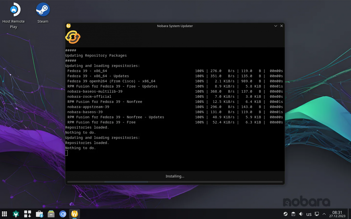Minimize the Nobara System Updater window
The image size is (351, 219).
(x=276, y=26)
